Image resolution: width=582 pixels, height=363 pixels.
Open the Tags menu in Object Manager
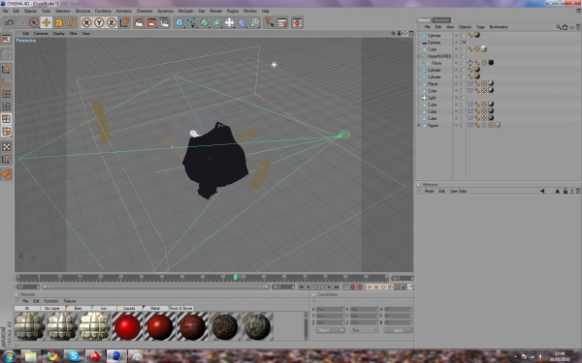[x=480, y=27]
